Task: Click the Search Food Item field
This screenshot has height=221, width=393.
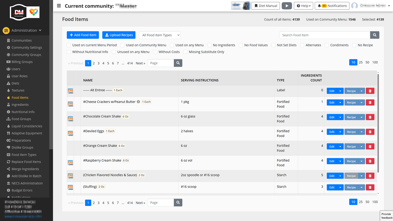Action: (x=325, y=35)
